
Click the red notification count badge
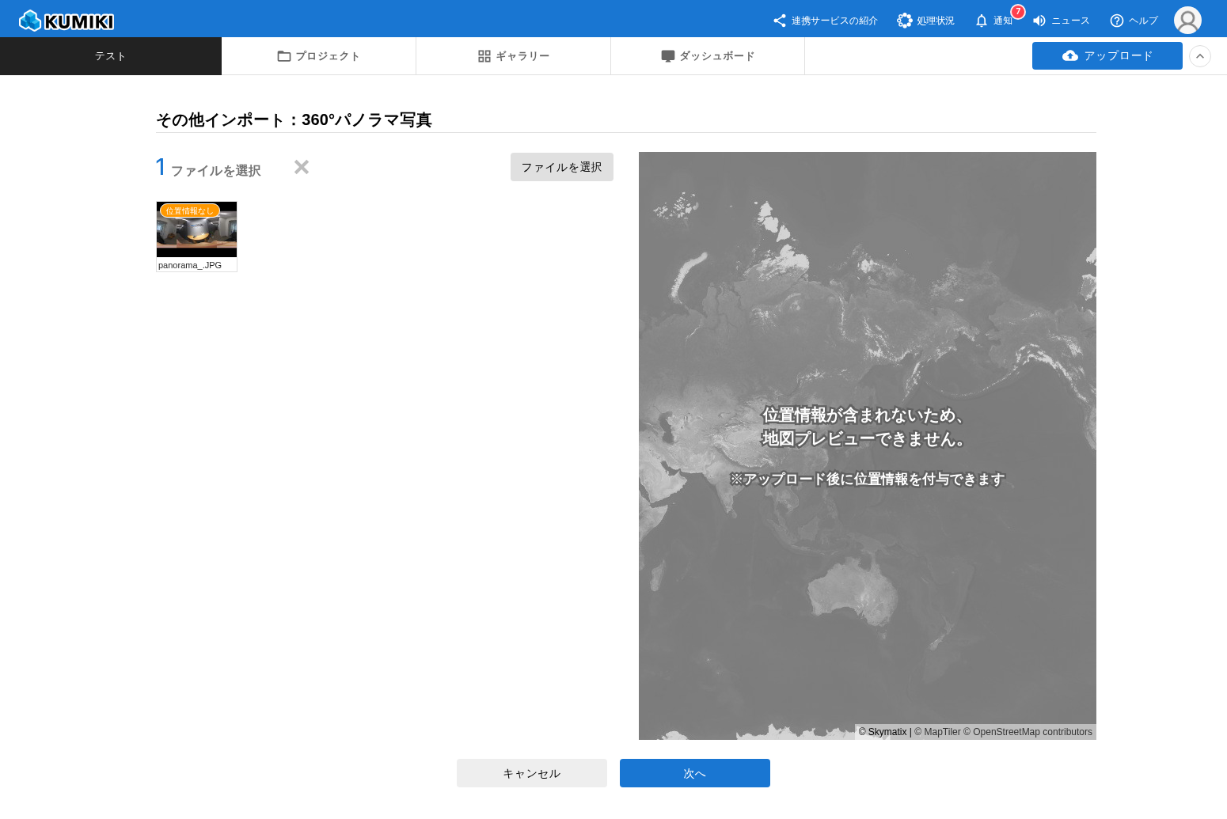click(x=1018, y=12)
